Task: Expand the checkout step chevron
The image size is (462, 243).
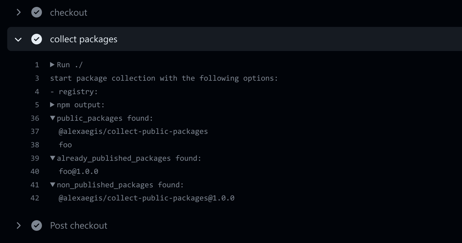Action: [18, 13]
